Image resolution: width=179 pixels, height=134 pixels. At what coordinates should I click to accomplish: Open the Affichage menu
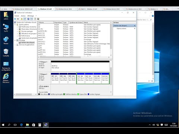31,16
